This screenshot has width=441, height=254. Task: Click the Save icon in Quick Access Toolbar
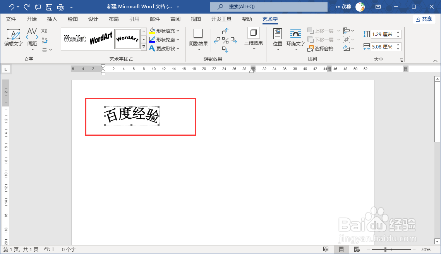[x=48, y=7]
